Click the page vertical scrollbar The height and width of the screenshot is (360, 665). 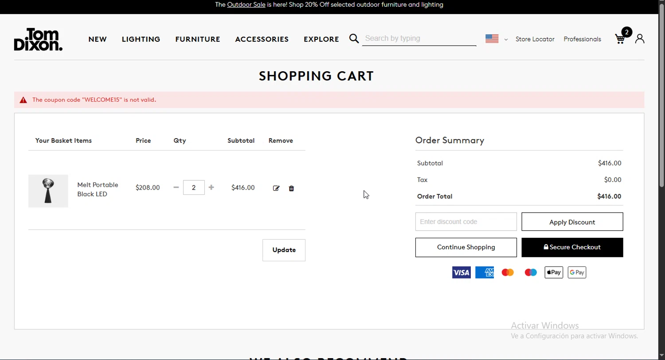click(661, 95)
